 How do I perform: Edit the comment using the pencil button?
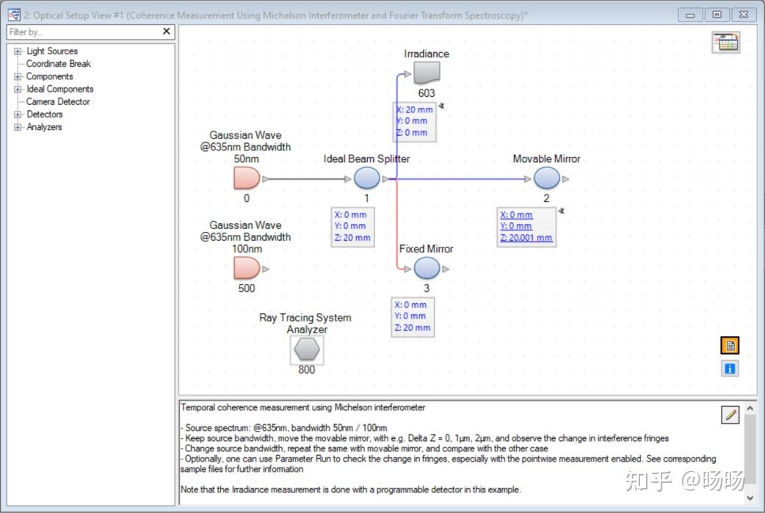coord(730,416)
